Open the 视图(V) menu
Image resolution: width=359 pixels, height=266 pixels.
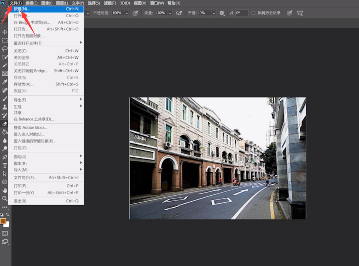140,3
